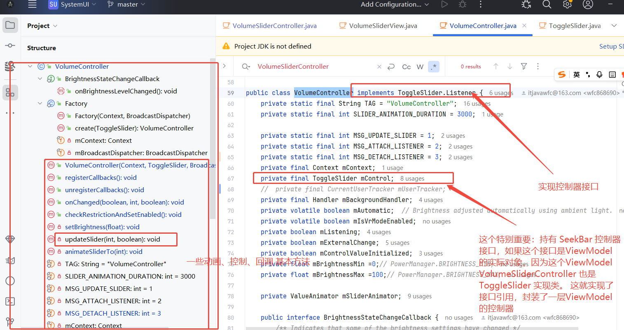Open the Project folder tool window
This screenshot has height=330, width=624.
10,25
